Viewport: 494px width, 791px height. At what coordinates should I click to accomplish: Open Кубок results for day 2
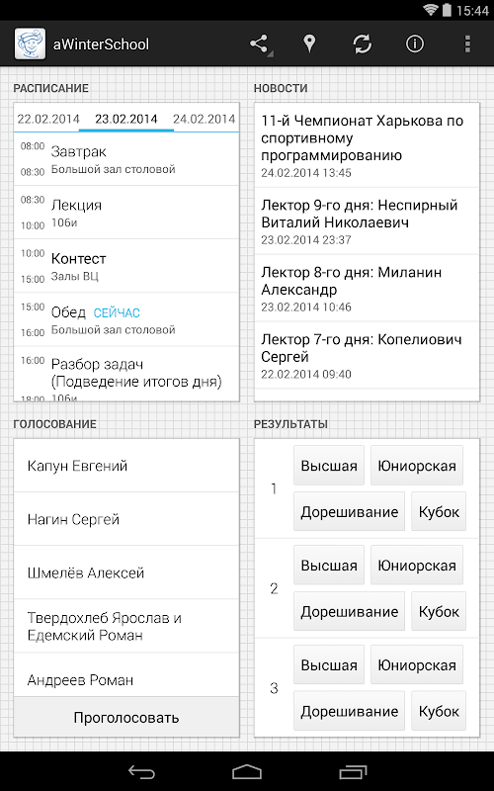coord(439,611)
